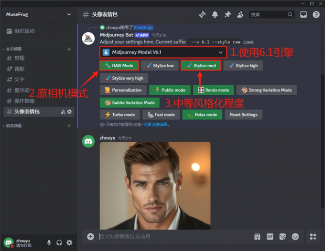Open the gift icon in message bar

tap(257, 237)
